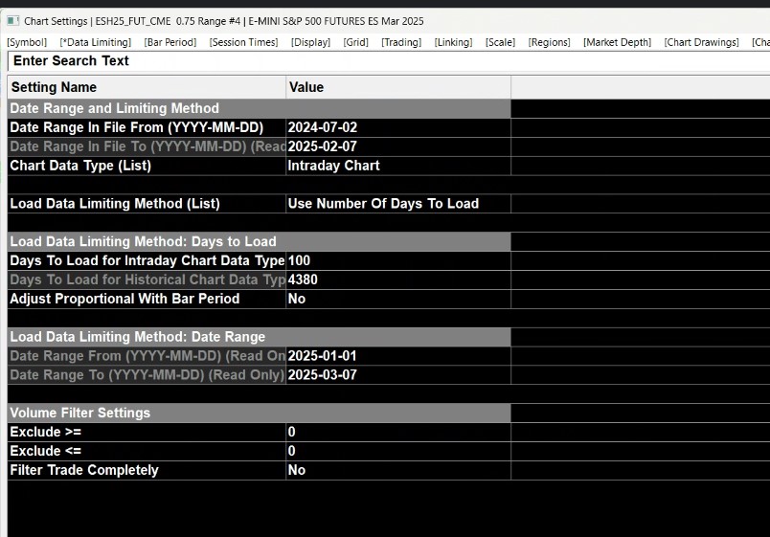
Task: Open the Use Number Of Days To Load list
Action: [398, 204]
